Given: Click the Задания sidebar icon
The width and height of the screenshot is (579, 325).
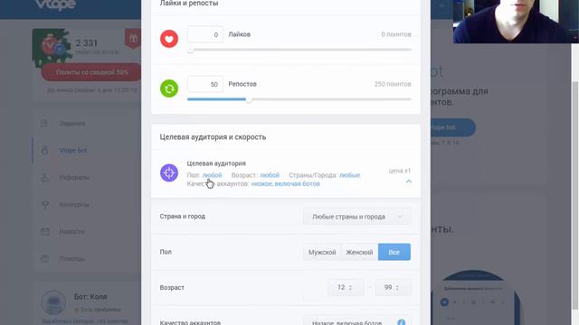Looking at the screenshot, I should pos(44,123).
